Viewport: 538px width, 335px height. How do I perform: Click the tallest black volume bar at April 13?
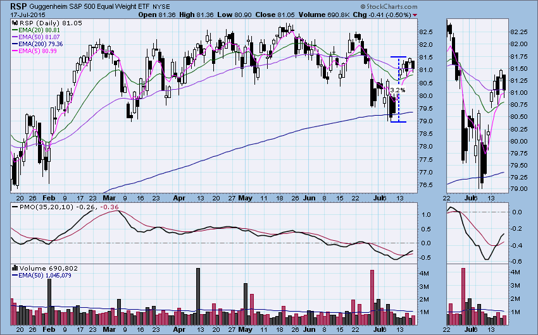point(198,296)
